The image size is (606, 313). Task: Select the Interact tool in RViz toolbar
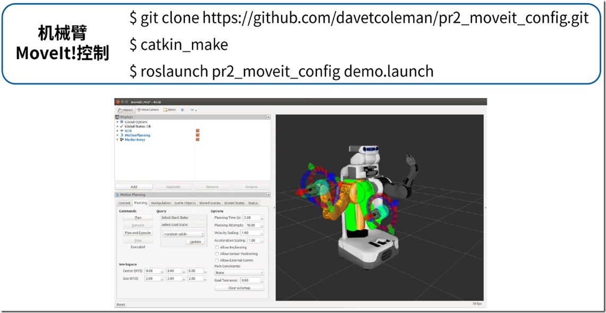tap(125, 110)
